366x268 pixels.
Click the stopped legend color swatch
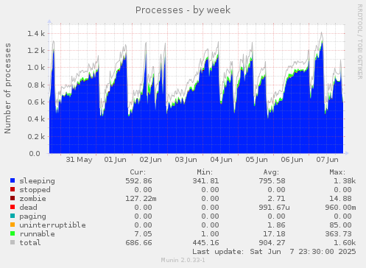pyautogui.click(x=13, y=189)
